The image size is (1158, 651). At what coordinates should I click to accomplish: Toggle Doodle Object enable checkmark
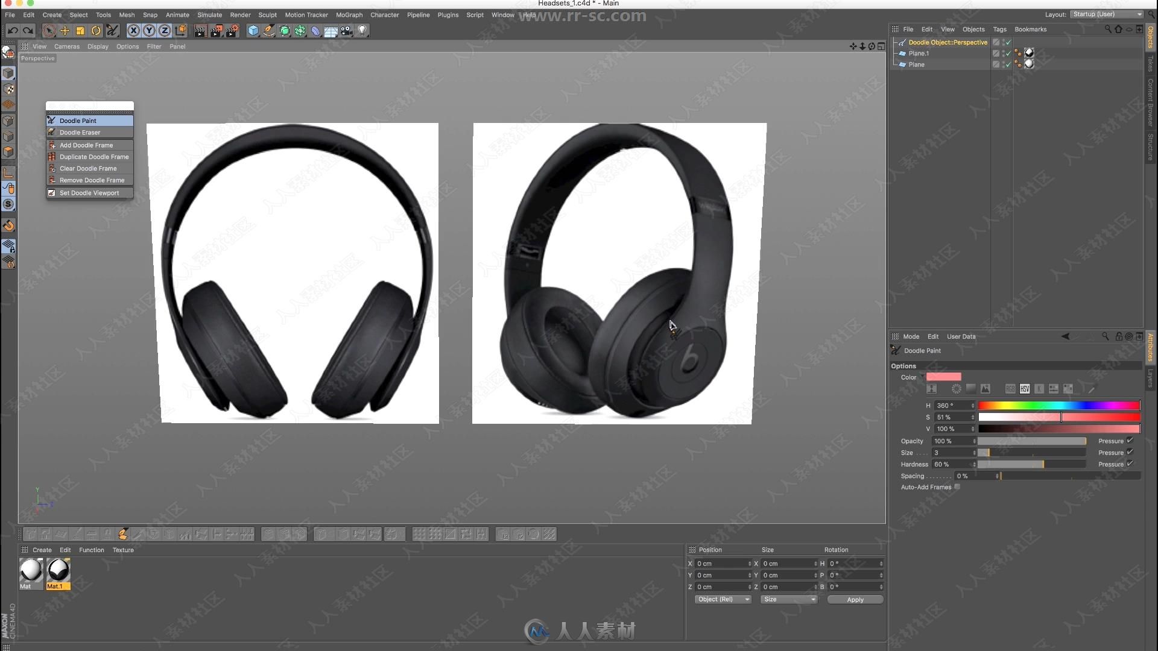click(x=1007, y=42)
